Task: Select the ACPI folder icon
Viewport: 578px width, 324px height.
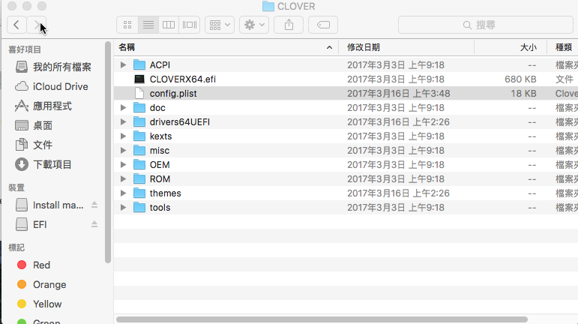Action: [139, 64]
